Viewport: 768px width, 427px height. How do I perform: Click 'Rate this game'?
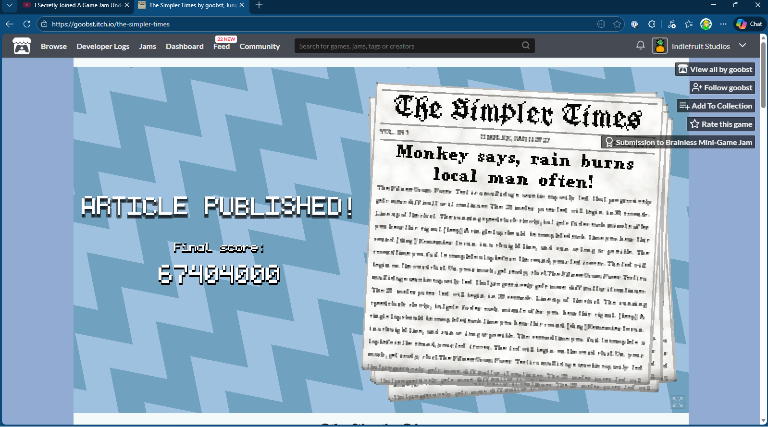721,124
